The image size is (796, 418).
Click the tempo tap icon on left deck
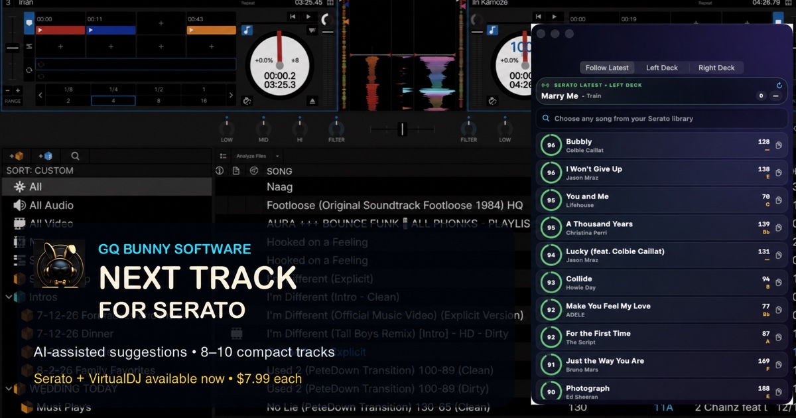click(x=247, y=101)
